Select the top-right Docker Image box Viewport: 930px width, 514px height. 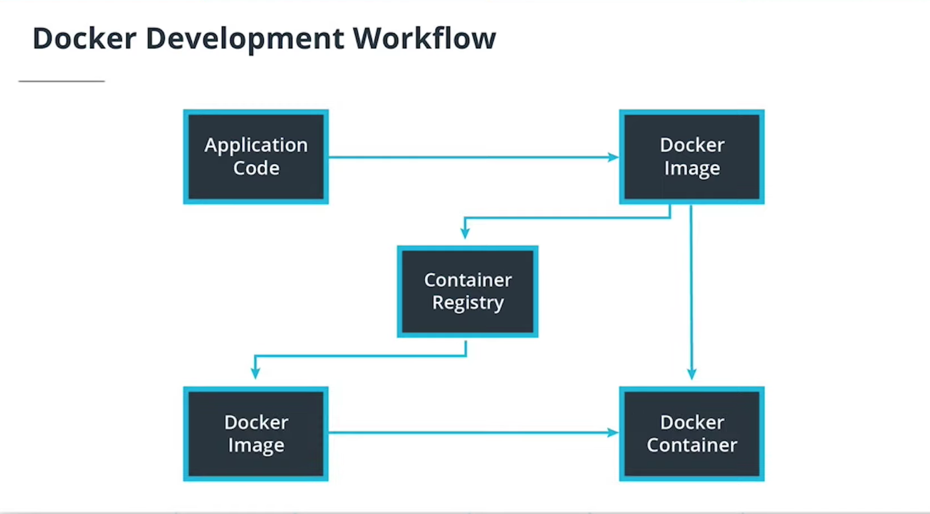[692, 157]
